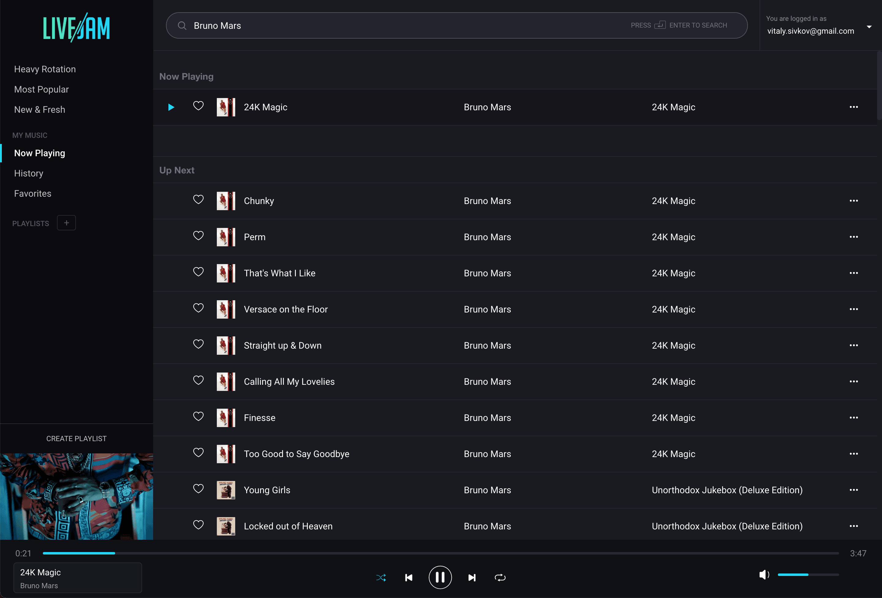This screenshot has width=882, height=598.
Task: Seek within the song progress bar
Action: pos(441,553)
